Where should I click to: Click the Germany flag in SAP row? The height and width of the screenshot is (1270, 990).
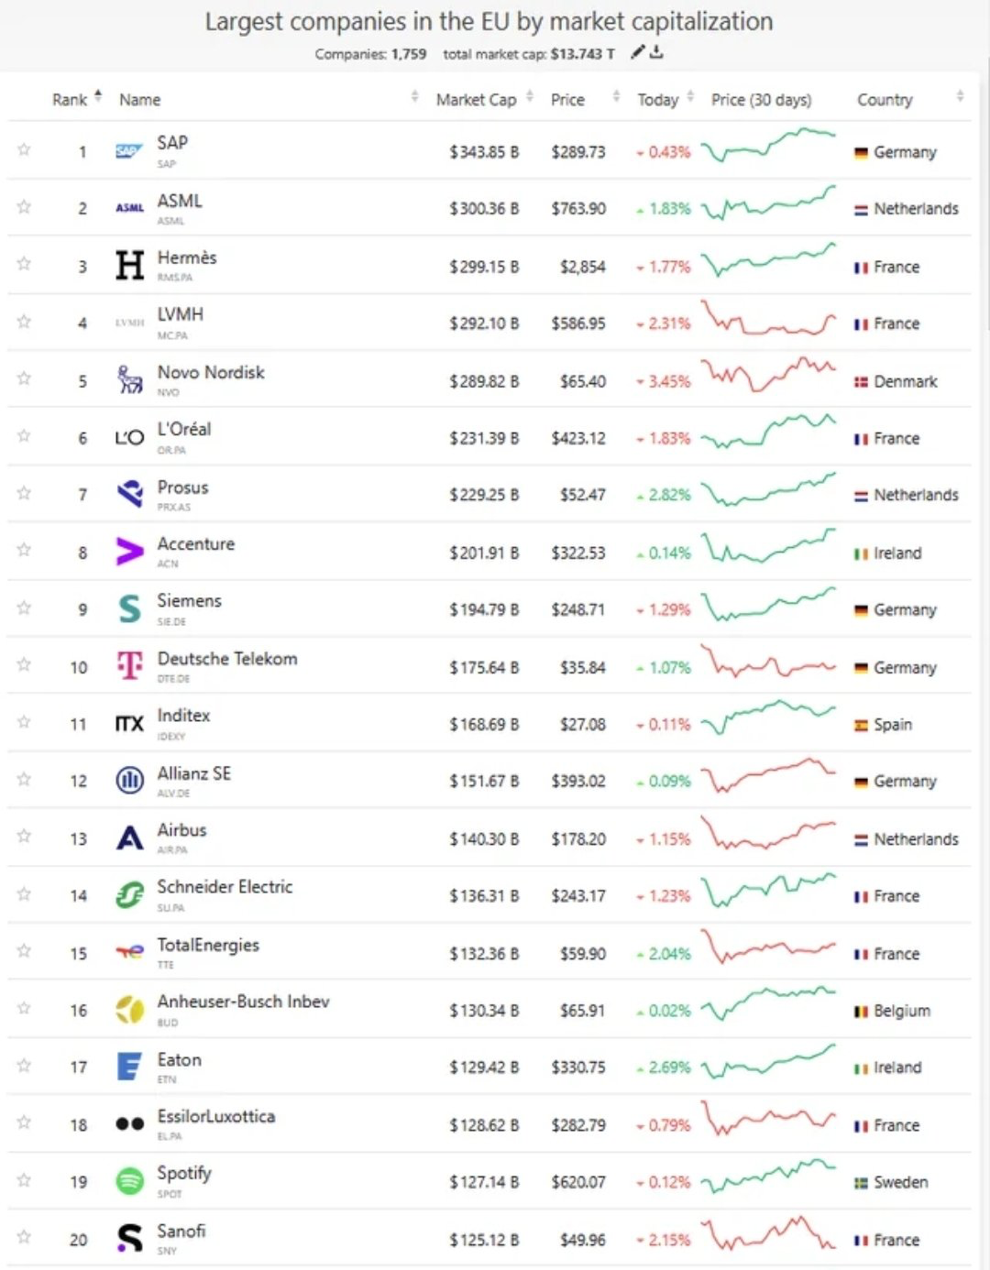(x=861, y=153)
